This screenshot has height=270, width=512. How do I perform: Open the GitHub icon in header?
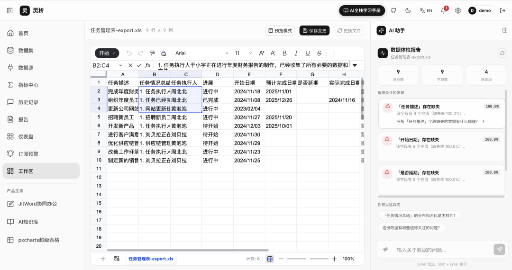393,11
